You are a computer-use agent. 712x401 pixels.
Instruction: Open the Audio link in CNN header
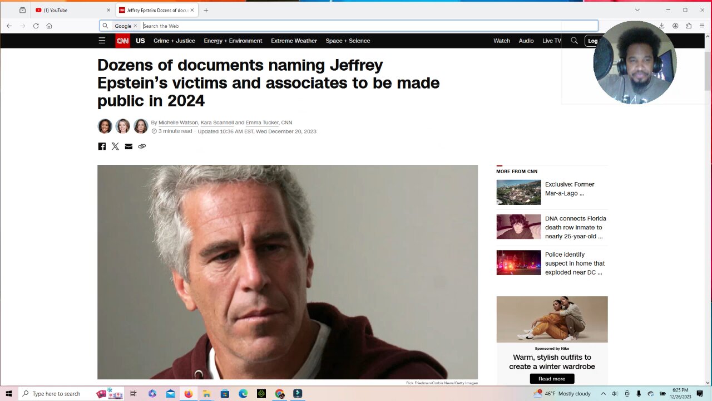pos(526,41)
